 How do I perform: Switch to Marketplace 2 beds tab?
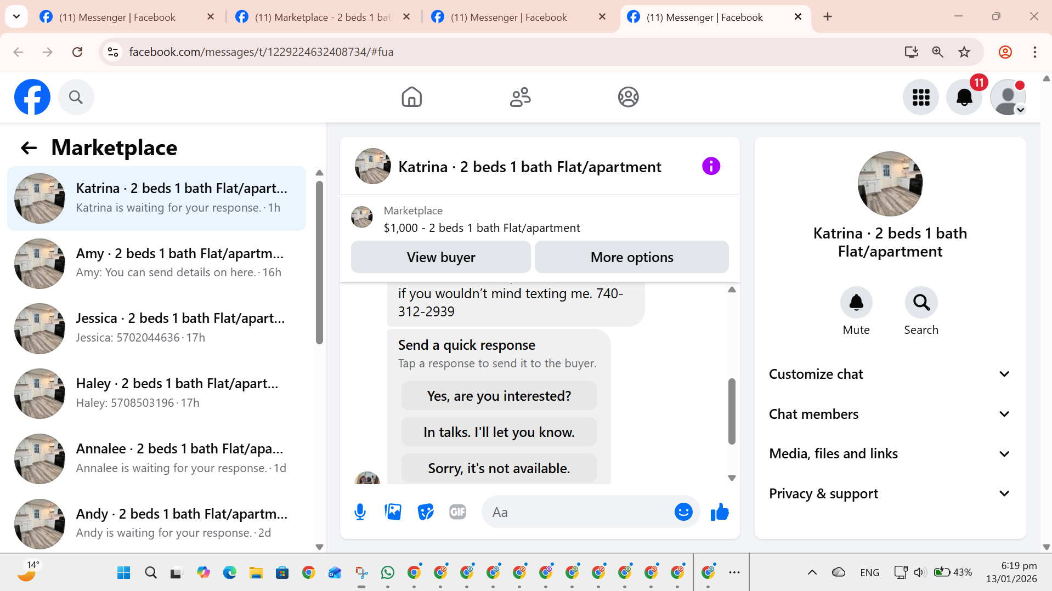click(323, 17)
